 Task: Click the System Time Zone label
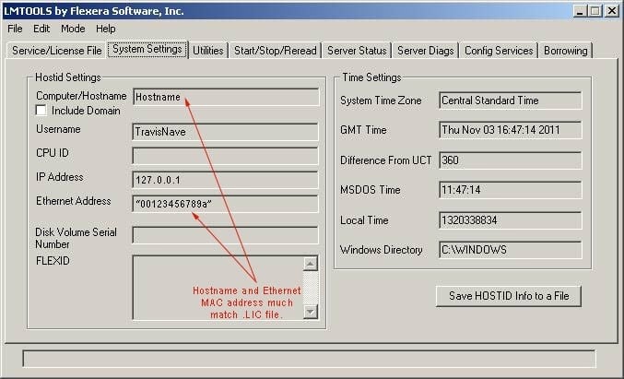(x=381, y=101)
